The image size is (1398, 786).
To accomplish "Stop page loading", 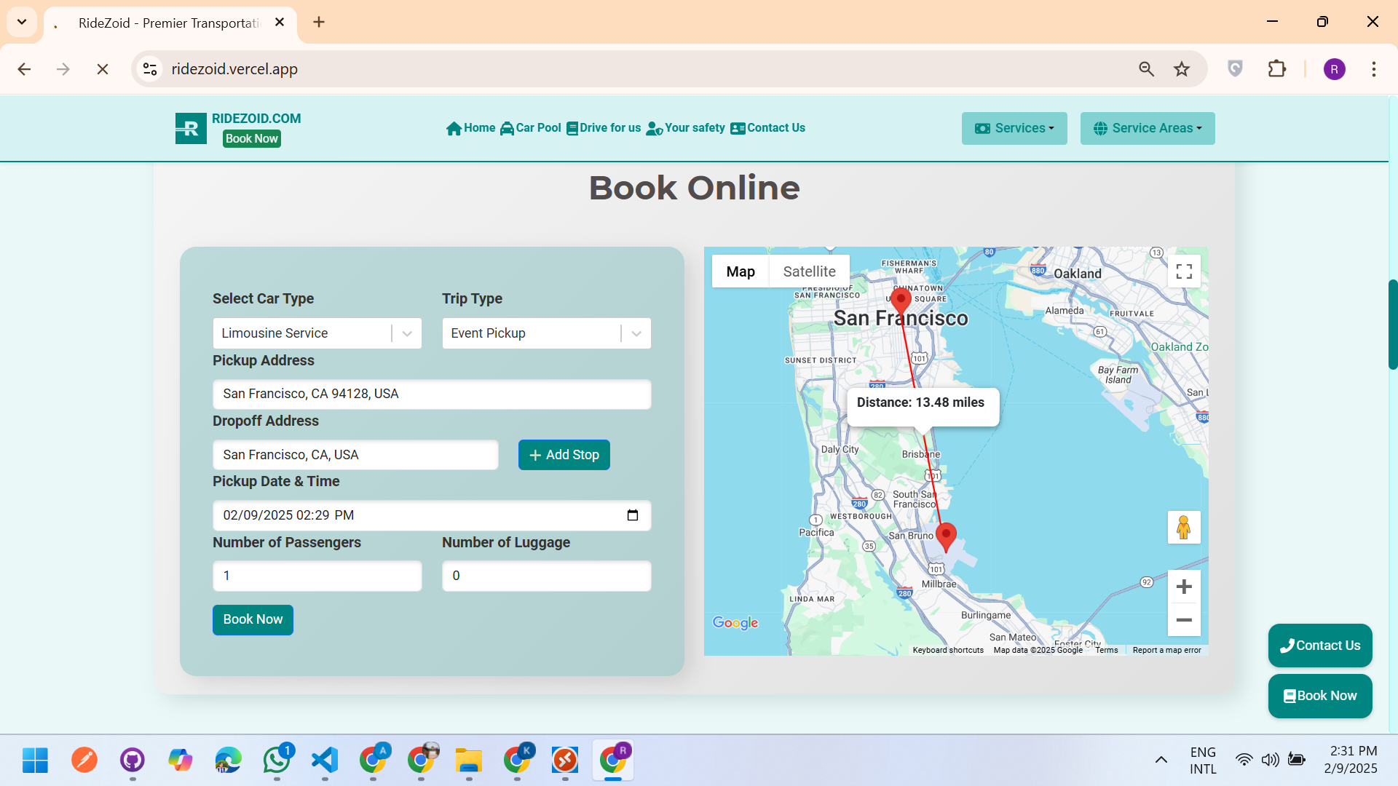I will (103, 69).
